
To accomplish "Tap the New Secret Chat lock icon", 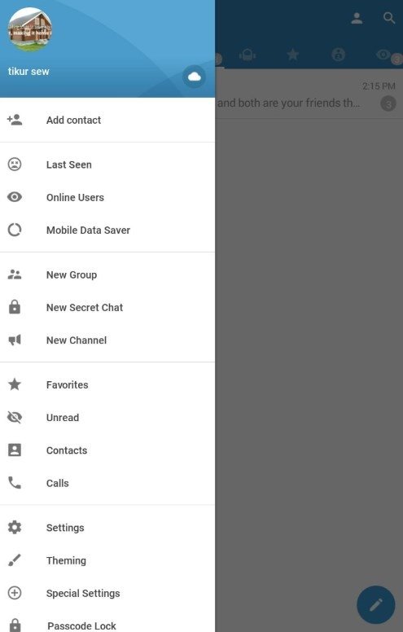I will (15, 307).
